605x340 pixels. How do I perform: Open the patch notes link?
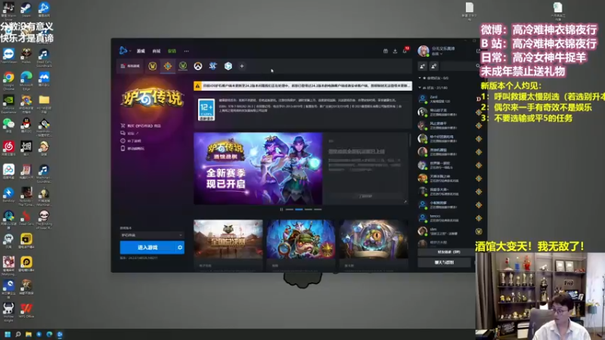pyautogui.click(x=131, y=141)
